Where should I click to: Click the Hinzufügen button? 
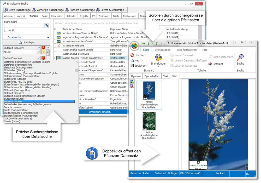26,42
